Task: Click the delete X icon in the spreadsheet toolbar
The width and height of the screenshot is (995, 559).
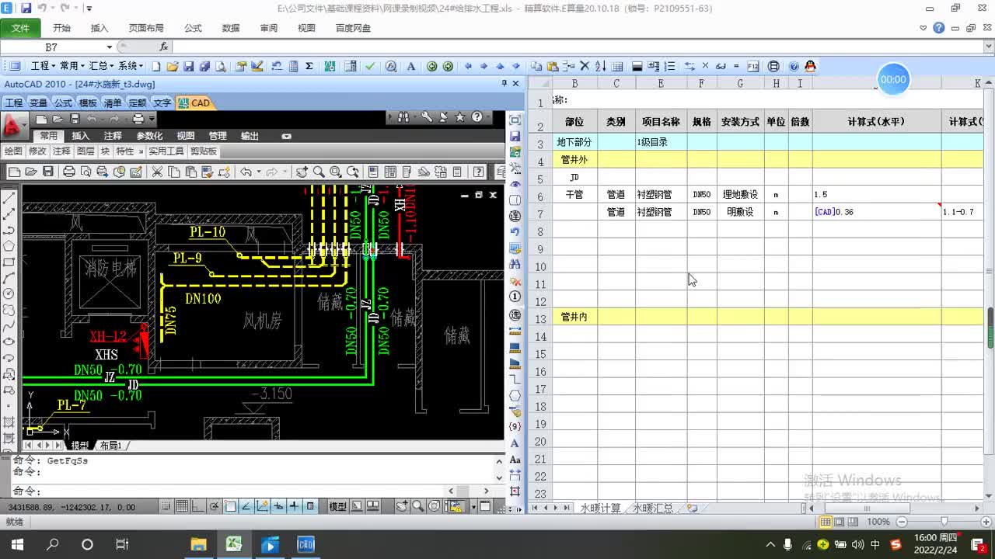Action: pyautogui.click(x=585, y=66)
